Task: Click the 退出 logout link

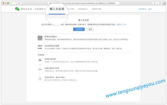Action: (x=150, y=9)
